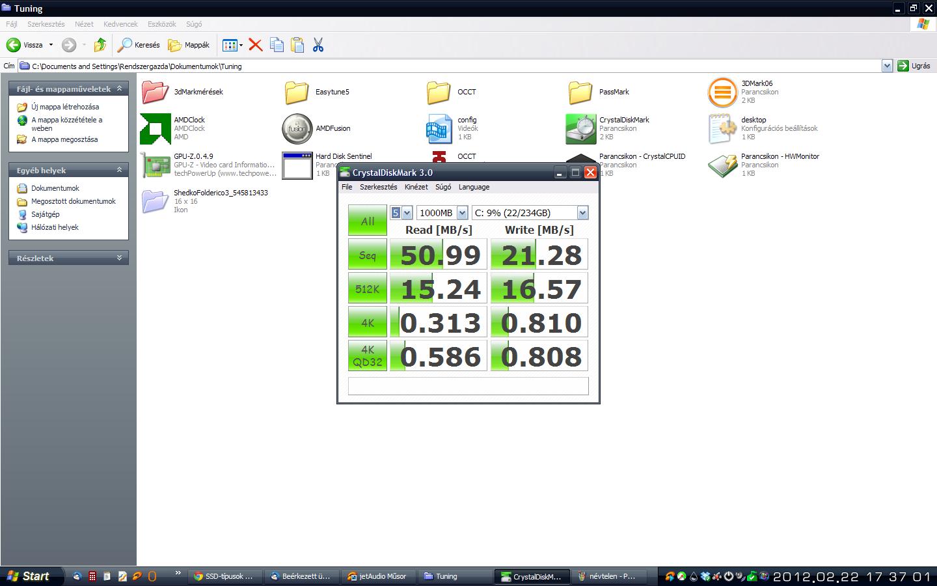
Task: Toggle the Mappák folders pane
Action: click(x=189, y=45)
